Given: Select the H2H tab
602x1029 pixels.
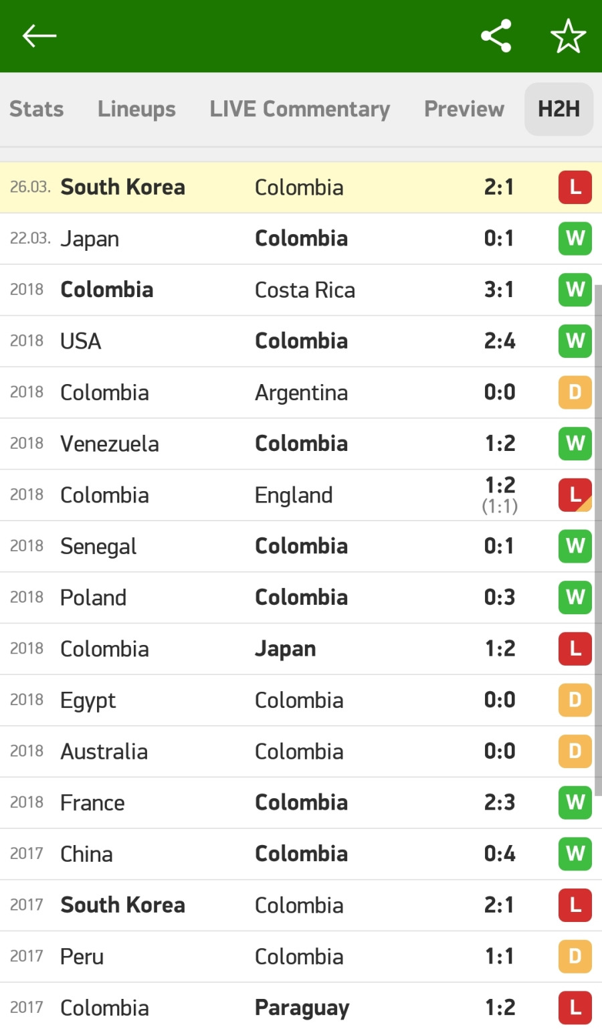Looking at the screenshot, I should pos(559,109).
